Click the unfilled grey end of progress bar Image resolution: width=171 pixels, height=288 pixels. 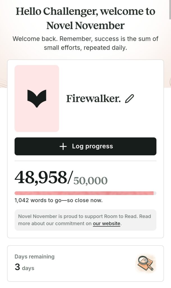155,193
